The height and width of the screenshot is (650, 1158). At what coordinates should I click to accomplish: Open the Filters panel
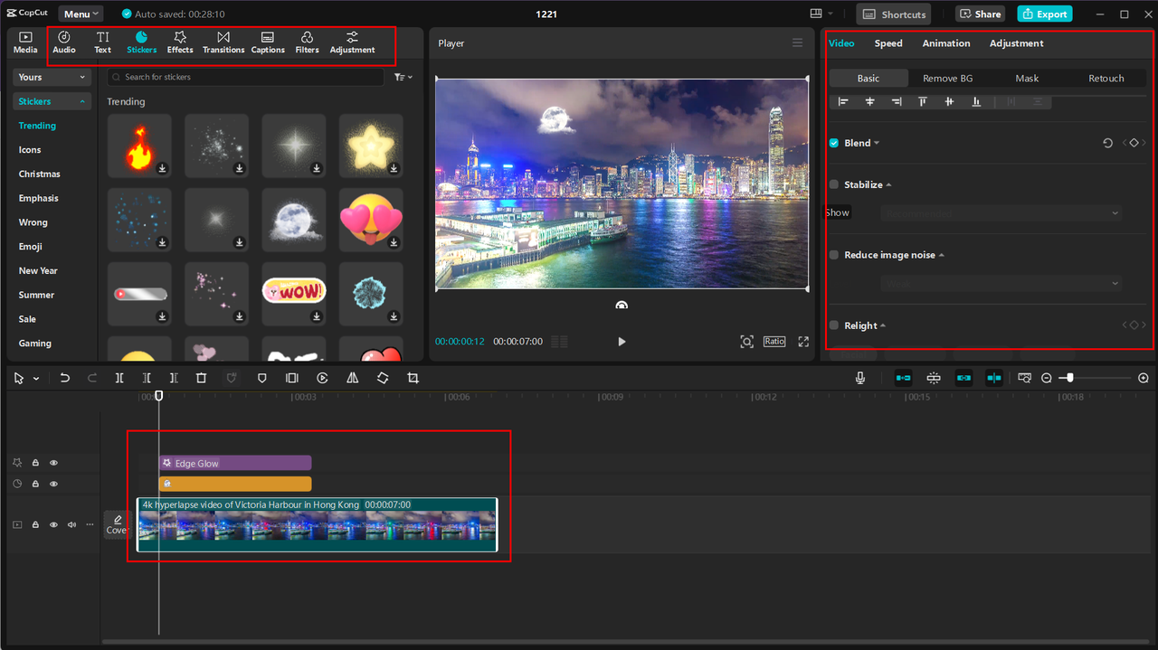pos(308,42)
